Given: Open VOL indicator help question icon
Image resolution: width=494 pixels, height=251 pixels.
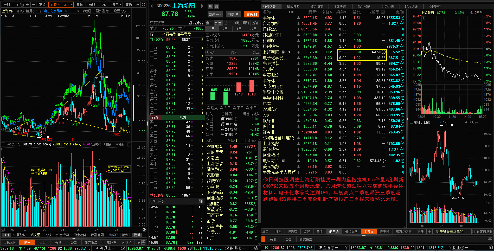Looking at the screenshot, I should [x=3, y=144].
